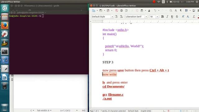Image resolution: width=199 pixels, height=112 pixels.
Task: Toggle INS insert mode in gedit status bar
Action: tap(84, 110)
